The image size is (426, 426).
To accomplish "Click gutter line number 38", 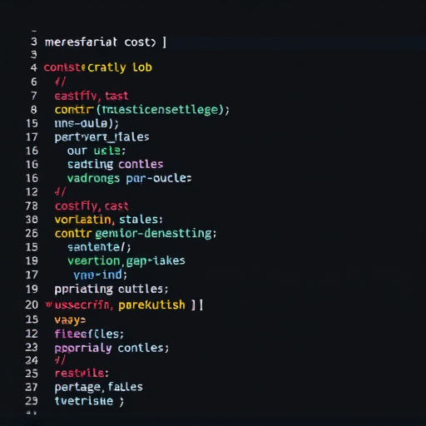I will (32, 220).
